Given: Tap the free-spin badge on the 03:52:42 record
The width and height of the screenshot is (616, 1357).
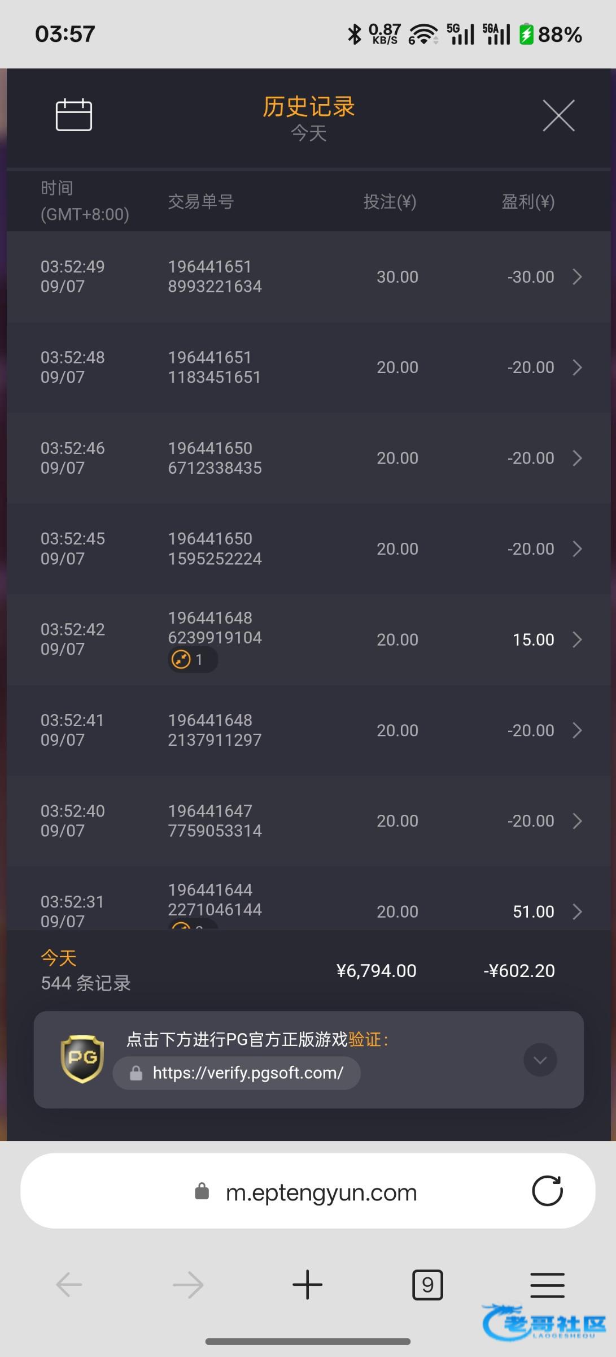Looking at the screenshot, I should [x=192, y=660].
